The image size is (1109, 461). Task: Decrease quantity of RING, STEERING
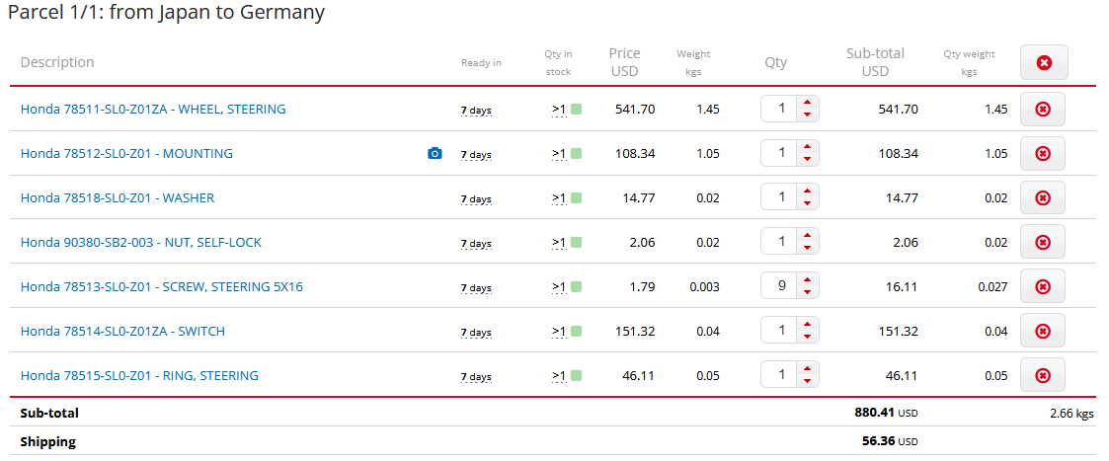[x=807, y=382]
